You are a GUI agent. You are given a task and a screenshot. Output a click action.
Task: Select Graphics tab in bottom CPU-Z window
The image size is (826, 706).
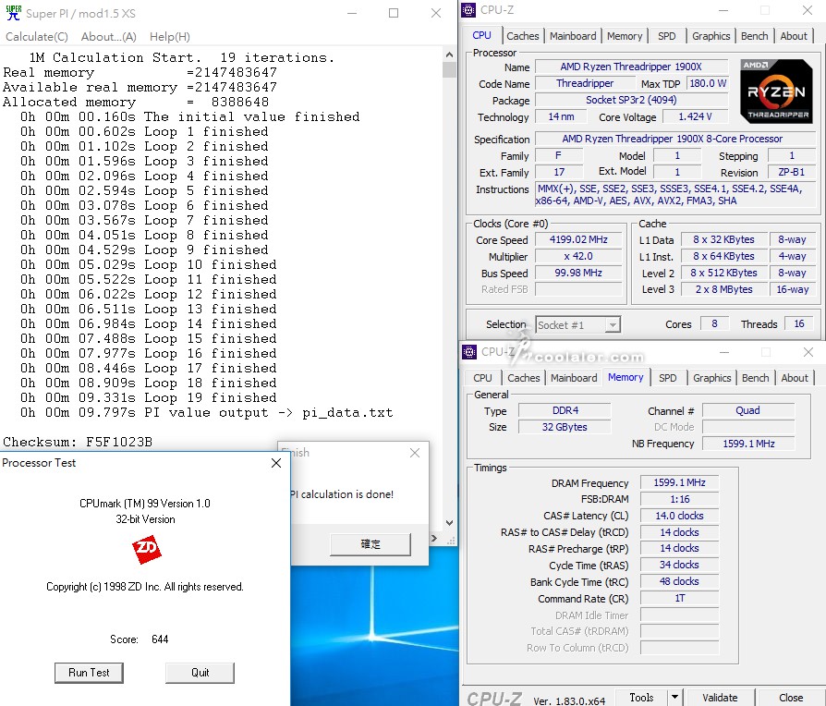coord(711,378)
